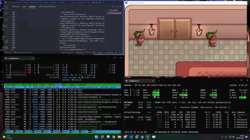Click No warning or critical alert text

click(176, 132)
